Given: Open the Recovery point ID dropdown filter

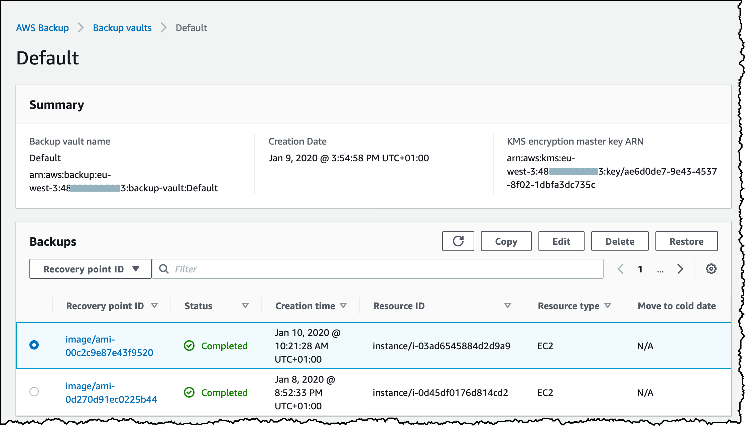Looking at the screenshot, I should tap(90, 268).
